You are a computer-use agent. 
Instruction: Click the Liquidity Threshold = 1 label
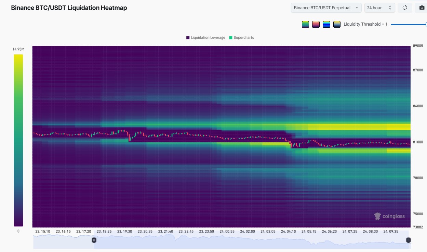click(x=365, y=24)
